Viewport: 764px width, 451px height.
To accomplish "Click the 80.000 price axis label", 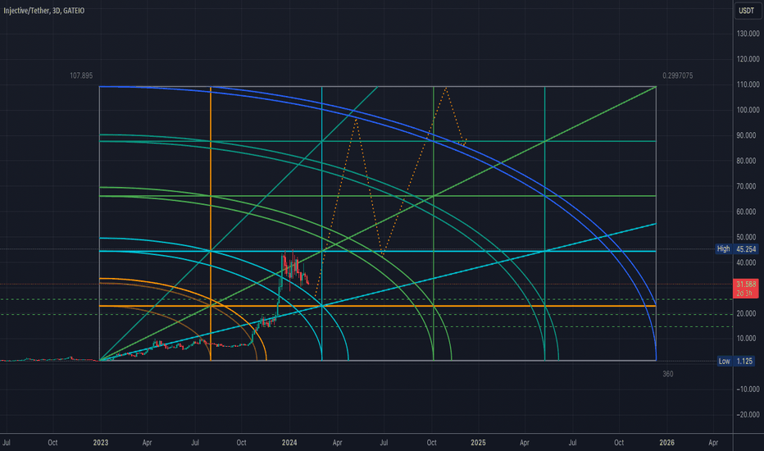I will 747,161.
